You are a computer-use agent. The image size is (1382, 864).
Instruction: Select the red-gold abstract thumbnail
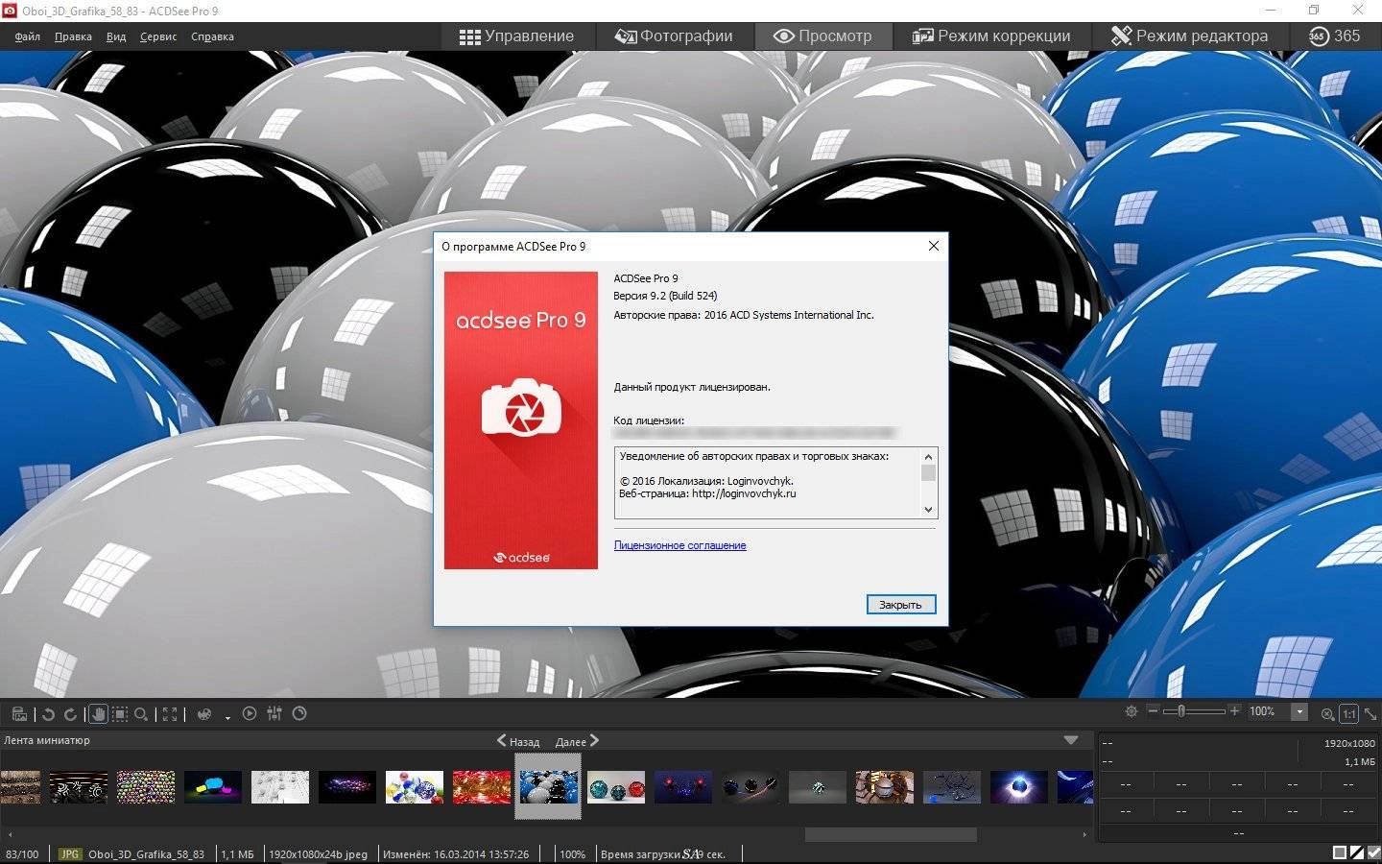point(482,787)
